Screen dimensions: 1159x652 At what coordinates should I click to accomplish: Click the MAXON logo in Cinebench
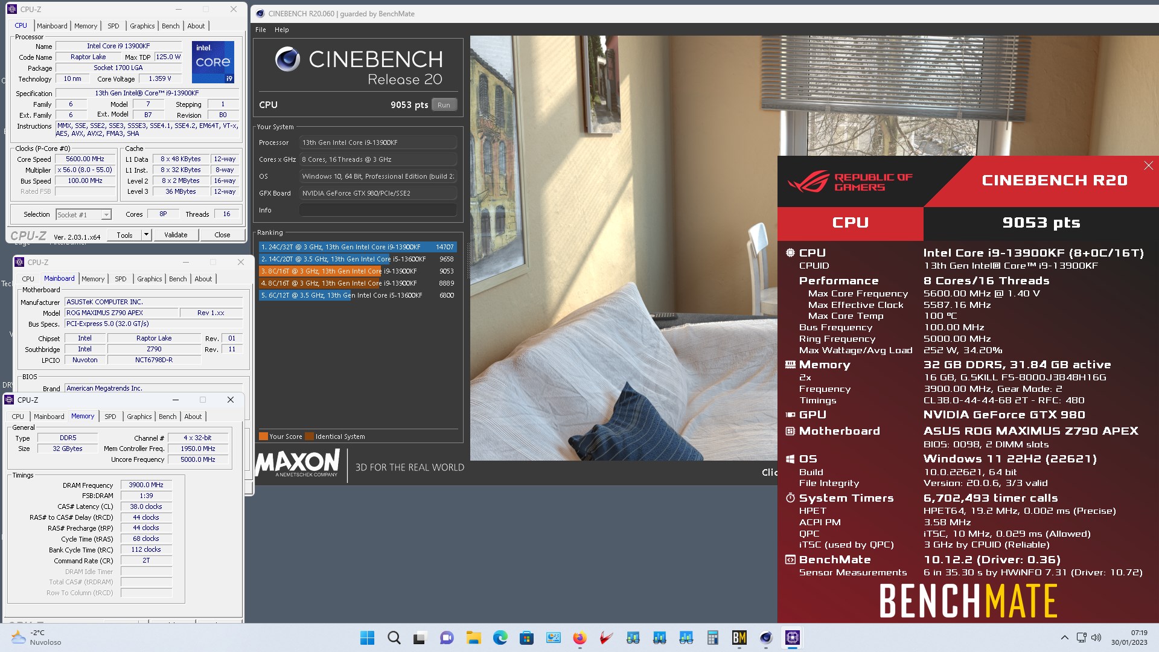click(x=298, y=463)
